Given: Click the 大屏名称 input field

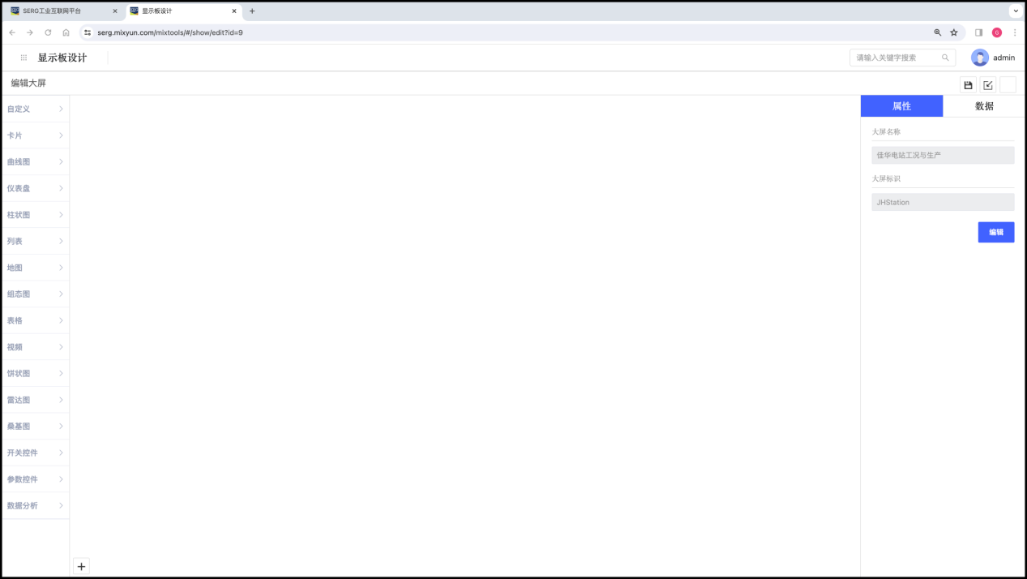Looking at the screenshot, I should [x=943, y=155].
